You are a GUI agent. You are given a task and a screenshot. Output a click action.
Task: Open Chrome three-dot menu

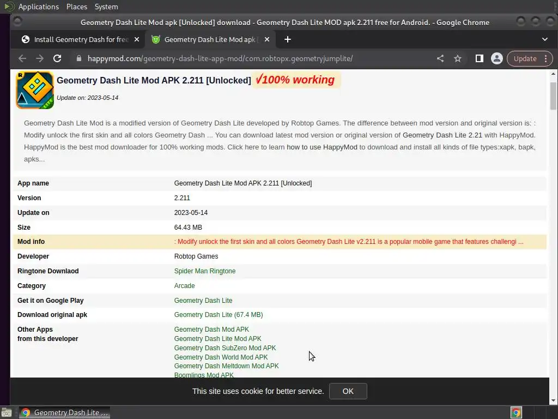545,58
